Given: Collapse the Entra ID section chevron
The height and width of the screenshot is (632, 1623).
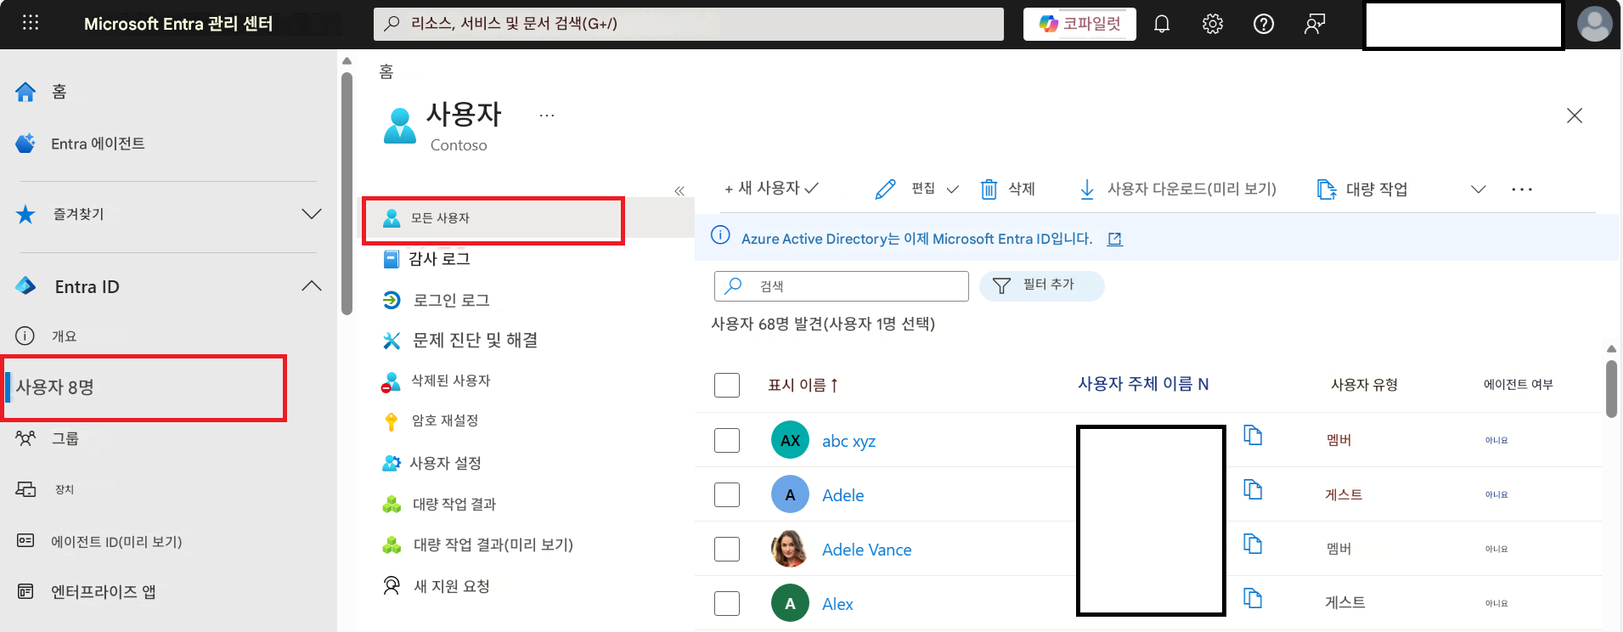Looking at the screenshot, I should coord(312,286).
